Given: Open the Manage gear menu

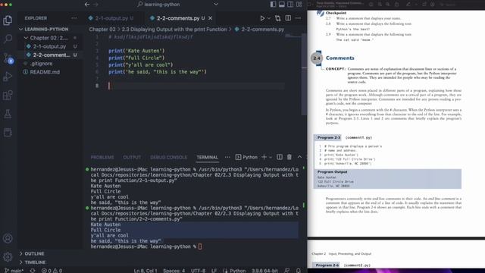Looking at the screenshot, I should click(8, 256).
